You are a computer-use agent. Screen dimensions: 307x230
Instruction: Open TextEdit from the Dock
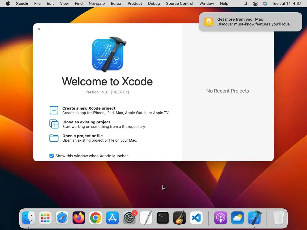tap(146, 218)
